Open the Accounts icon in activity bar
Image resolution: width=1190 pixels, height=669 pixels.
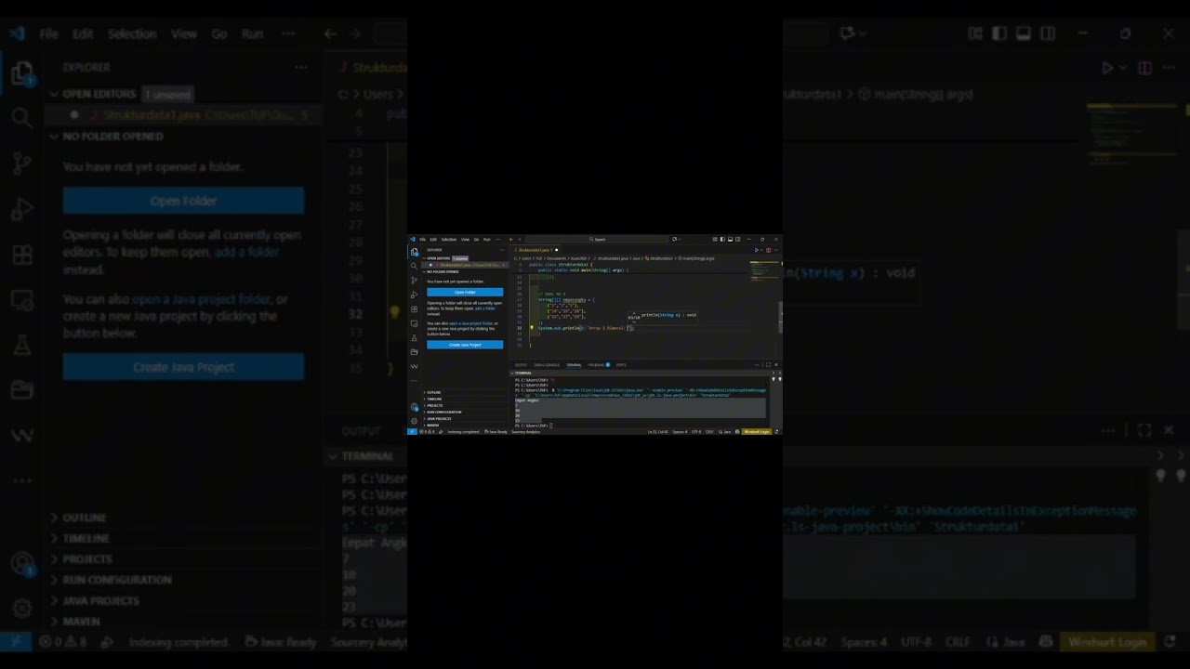tap(414, 406)
